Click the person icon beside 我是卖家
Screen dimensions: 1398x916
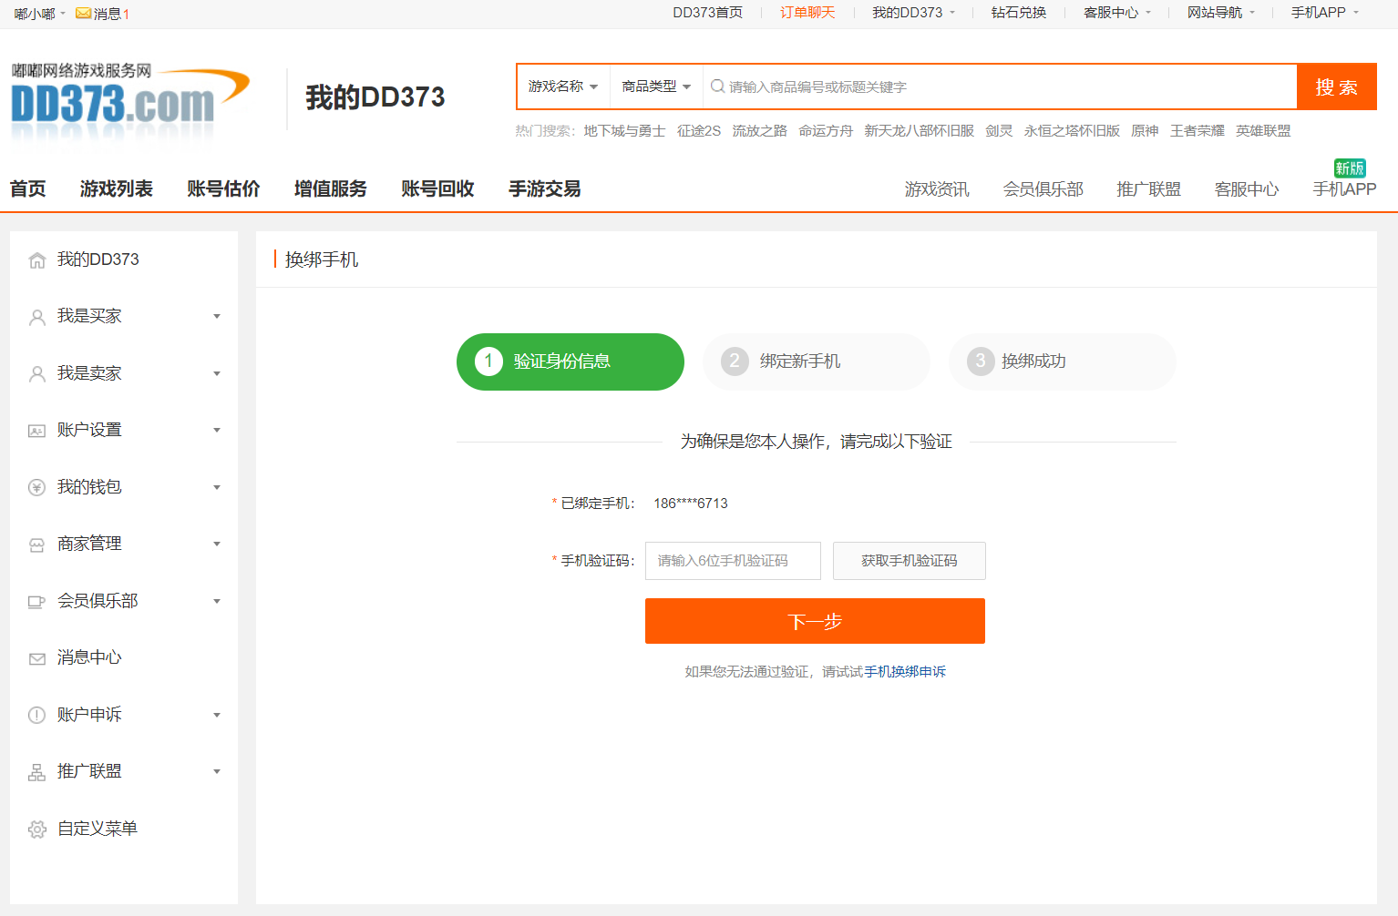37,374
